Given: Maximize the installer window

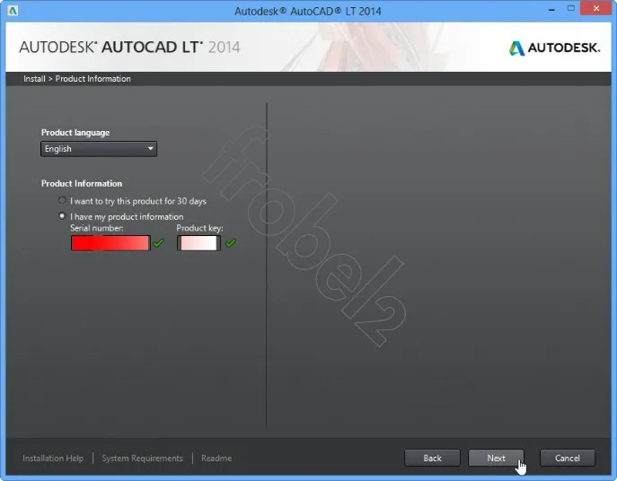Looking at the screenshot, I should point(570,9).
